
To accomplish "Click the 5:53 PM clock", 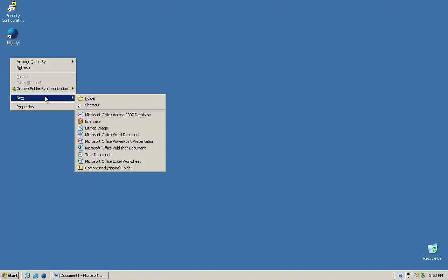I will pos(436,275).
